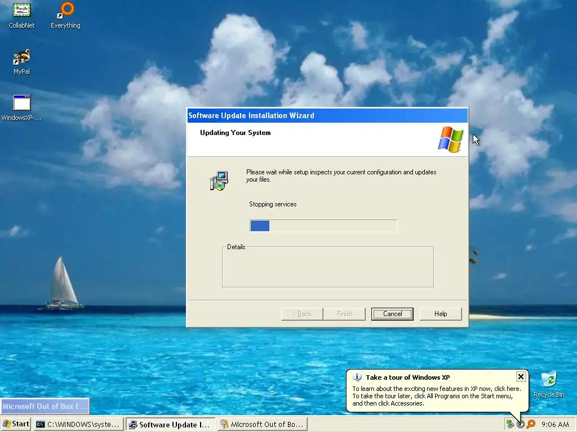Click the installation progress bar
The width and height of the screenshot is (577, 432).
323,226
